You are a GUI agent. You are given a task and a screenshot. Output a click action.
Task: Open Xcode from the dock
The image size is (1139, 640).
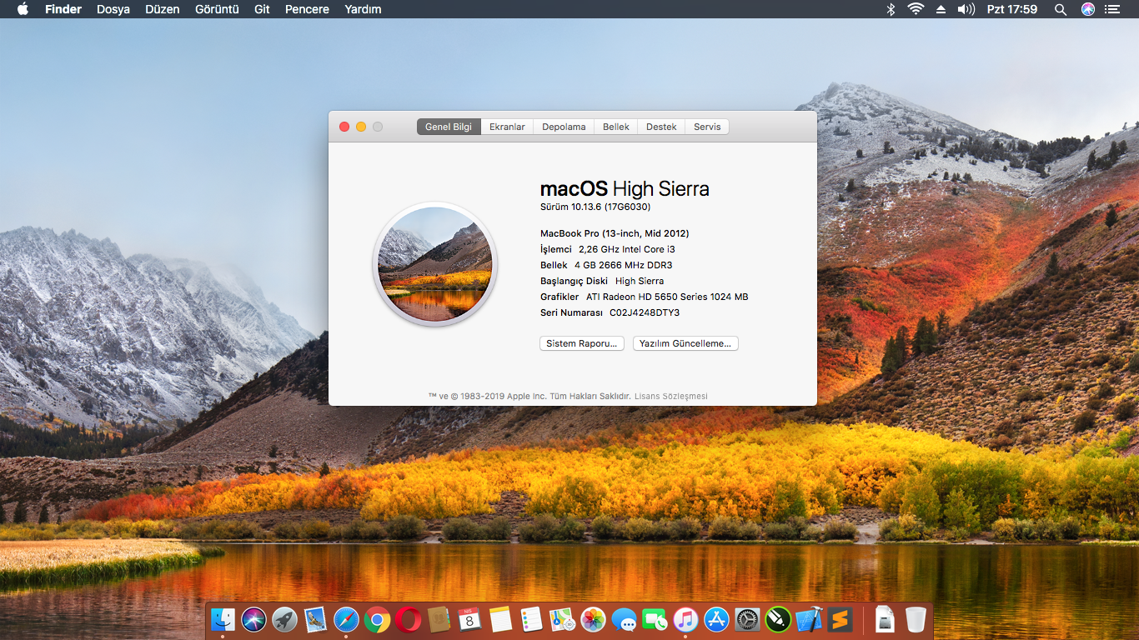pyautogui.click(x=809, y=619)
